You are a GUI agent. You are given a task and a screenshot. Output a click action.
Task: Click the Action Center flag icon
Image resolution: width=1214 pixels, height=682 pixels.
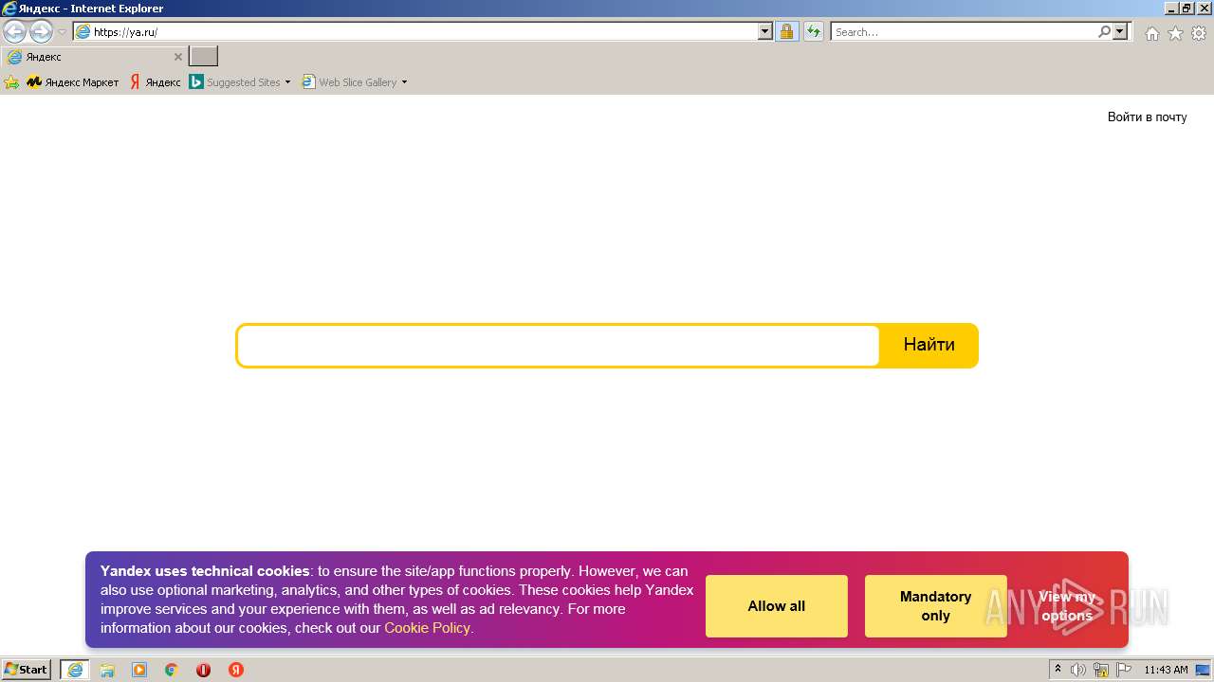pyautogui.click(x=1124, y=670)
